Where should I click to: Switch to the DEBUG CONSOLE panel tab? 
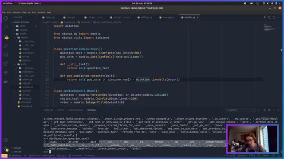pos(76,110)
